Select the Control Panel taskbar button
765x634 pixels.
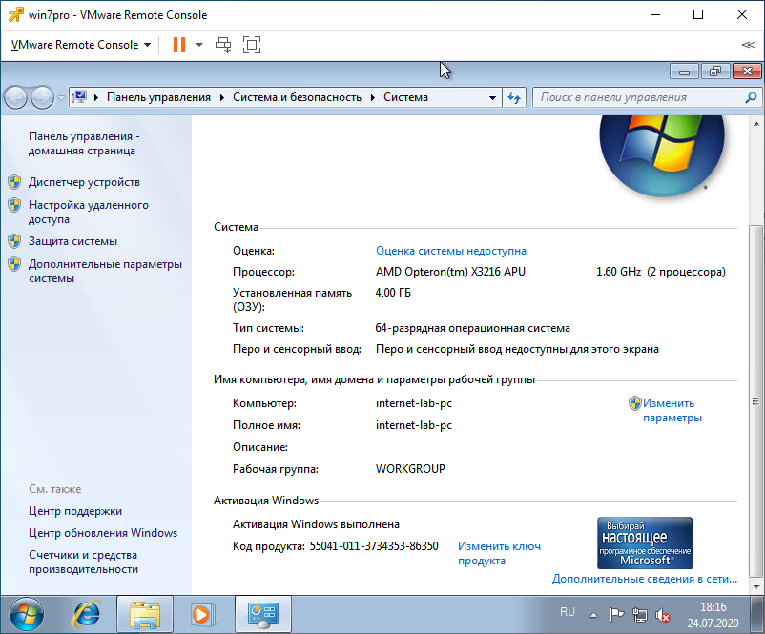click(x=263, y=615)
